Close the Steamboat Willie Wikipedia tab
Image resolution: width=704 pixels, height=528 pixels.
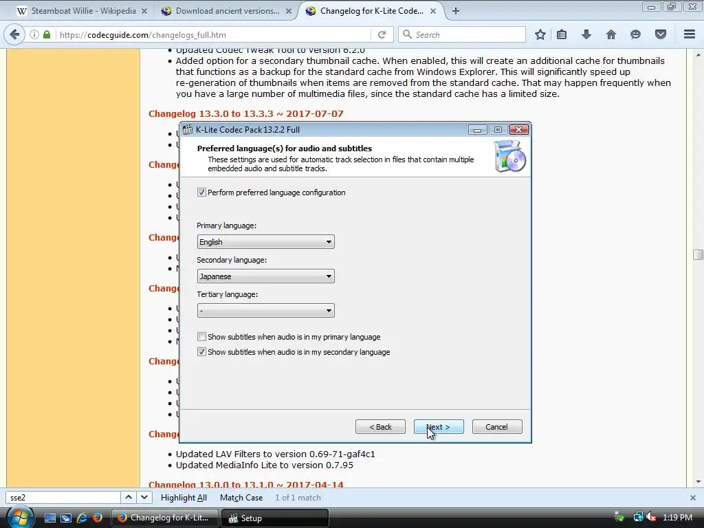(x=144, y=11)
